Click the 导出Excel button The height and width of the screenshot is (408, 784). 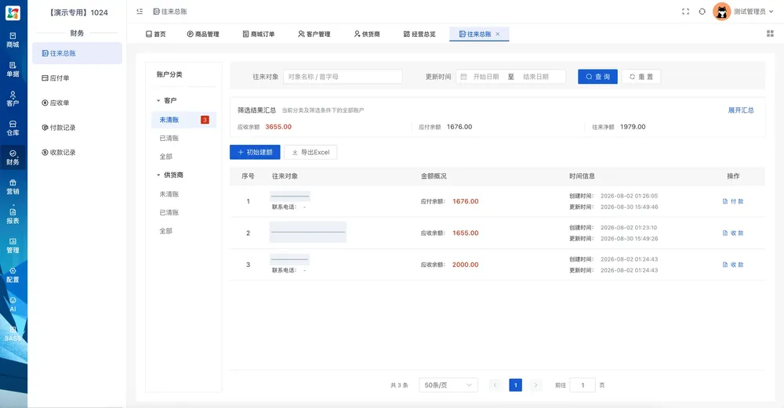pyautogui.click(x=310, y=152)
